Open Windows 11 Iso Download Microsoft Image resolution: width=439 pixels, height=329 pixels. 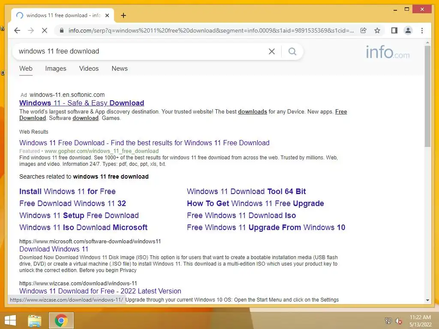[84, 227]
